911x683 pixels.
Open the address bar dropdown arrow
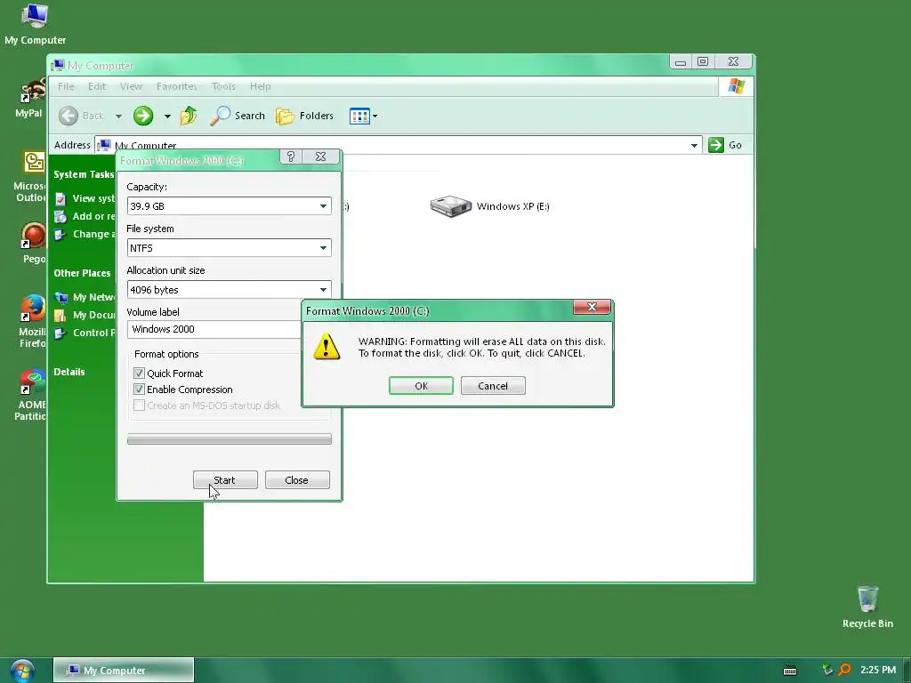(694, 145)
